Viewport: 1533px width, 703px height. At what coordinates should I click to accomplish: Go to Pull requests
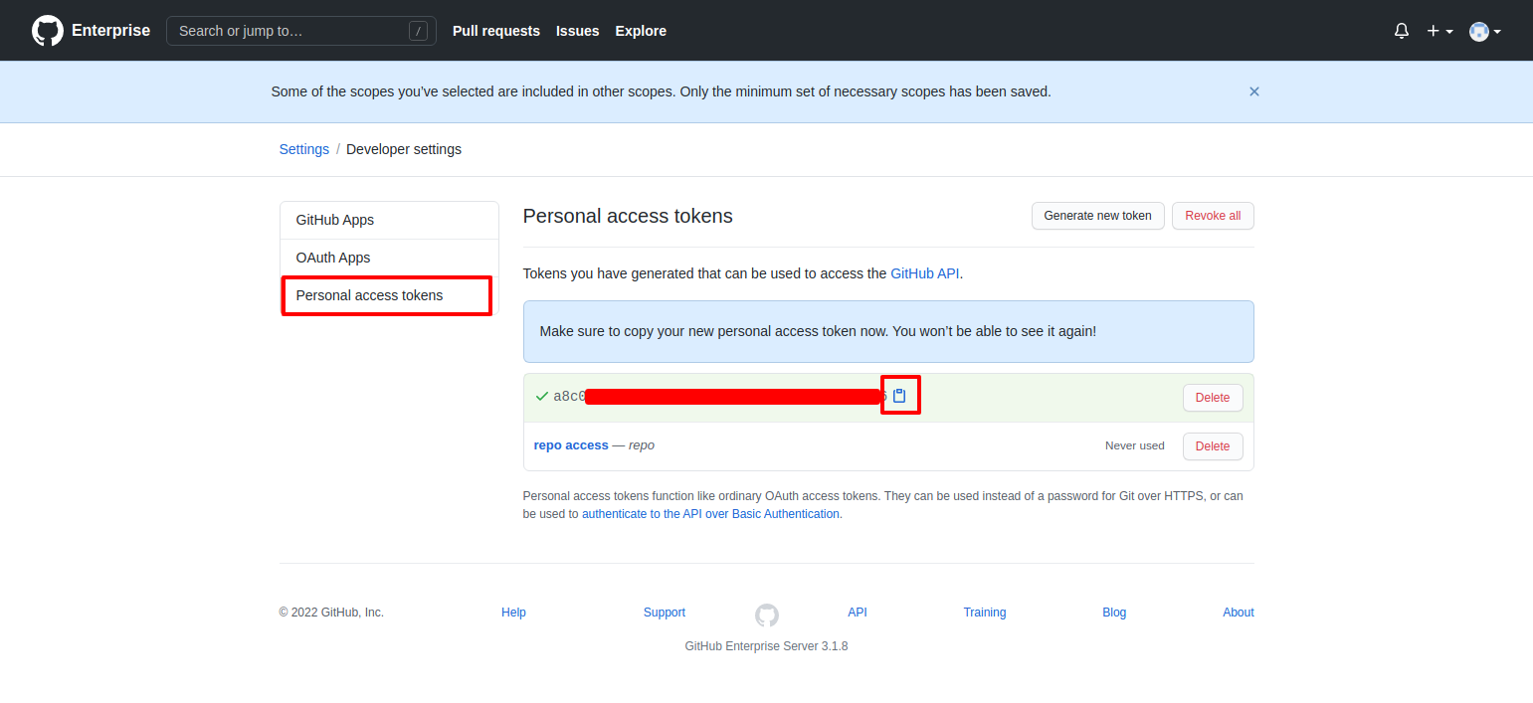click(x=496, y=31)
